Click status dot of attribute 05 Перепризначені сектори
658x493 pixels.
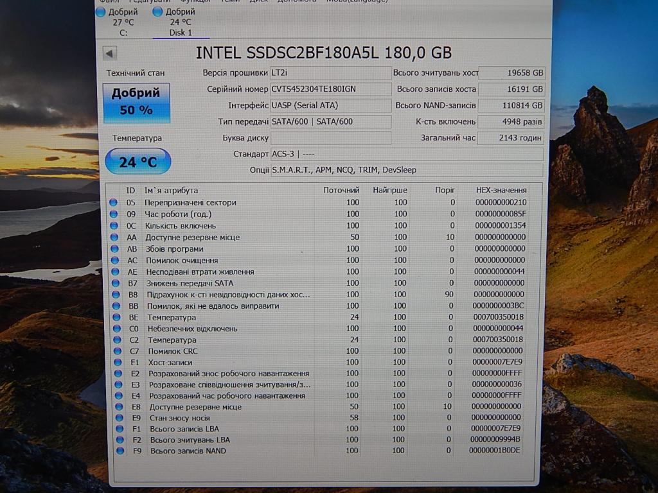point(113,202)
